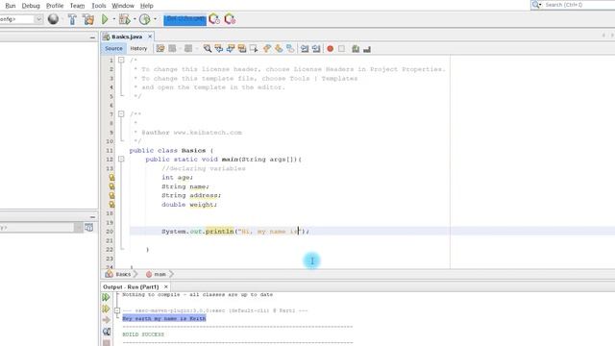
Task: Toggle Rectangular Selection mode
Action: tap(254, 48)
